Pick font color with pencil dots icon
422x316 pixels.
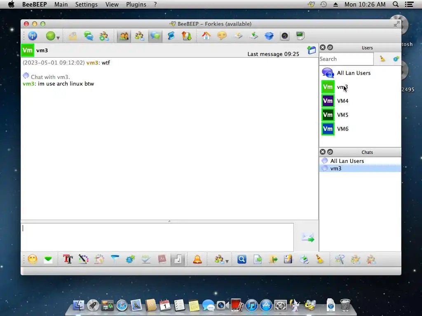click(x=83, y=259)
